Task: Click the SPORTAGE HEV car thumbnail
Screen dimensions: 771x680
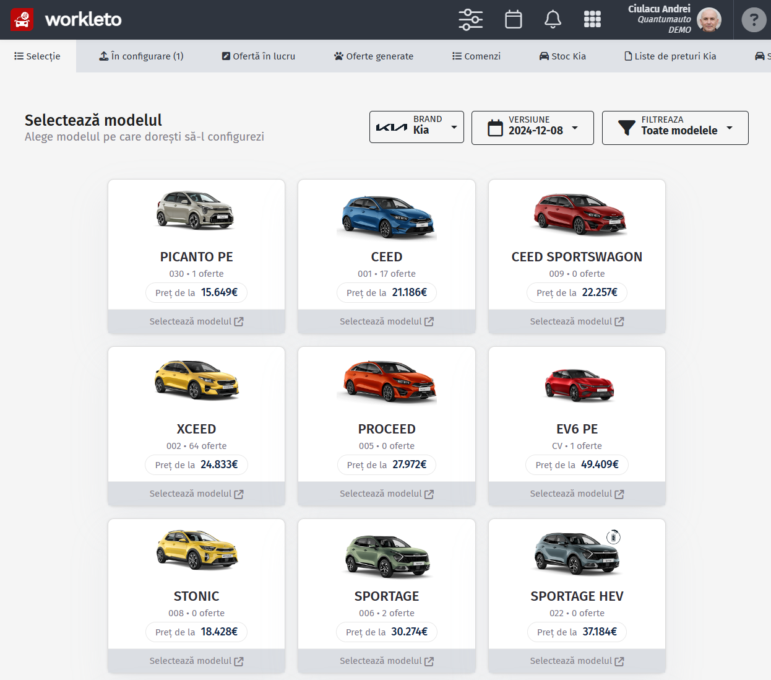Action: pos(577,553)
